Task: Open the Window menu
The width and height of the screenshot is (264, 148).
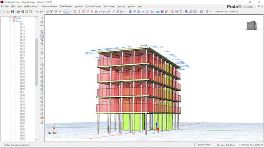Action: coord(131,6)
